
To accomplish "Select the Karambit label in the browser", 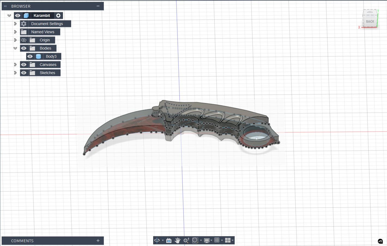I will [x=42, y=16].
